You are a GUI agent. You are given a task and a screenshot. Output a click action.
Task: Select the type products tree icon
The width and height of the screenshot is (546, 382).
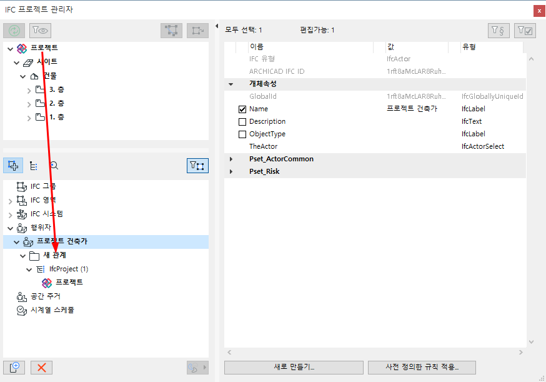pyautogui.click(x=34, y=166)
